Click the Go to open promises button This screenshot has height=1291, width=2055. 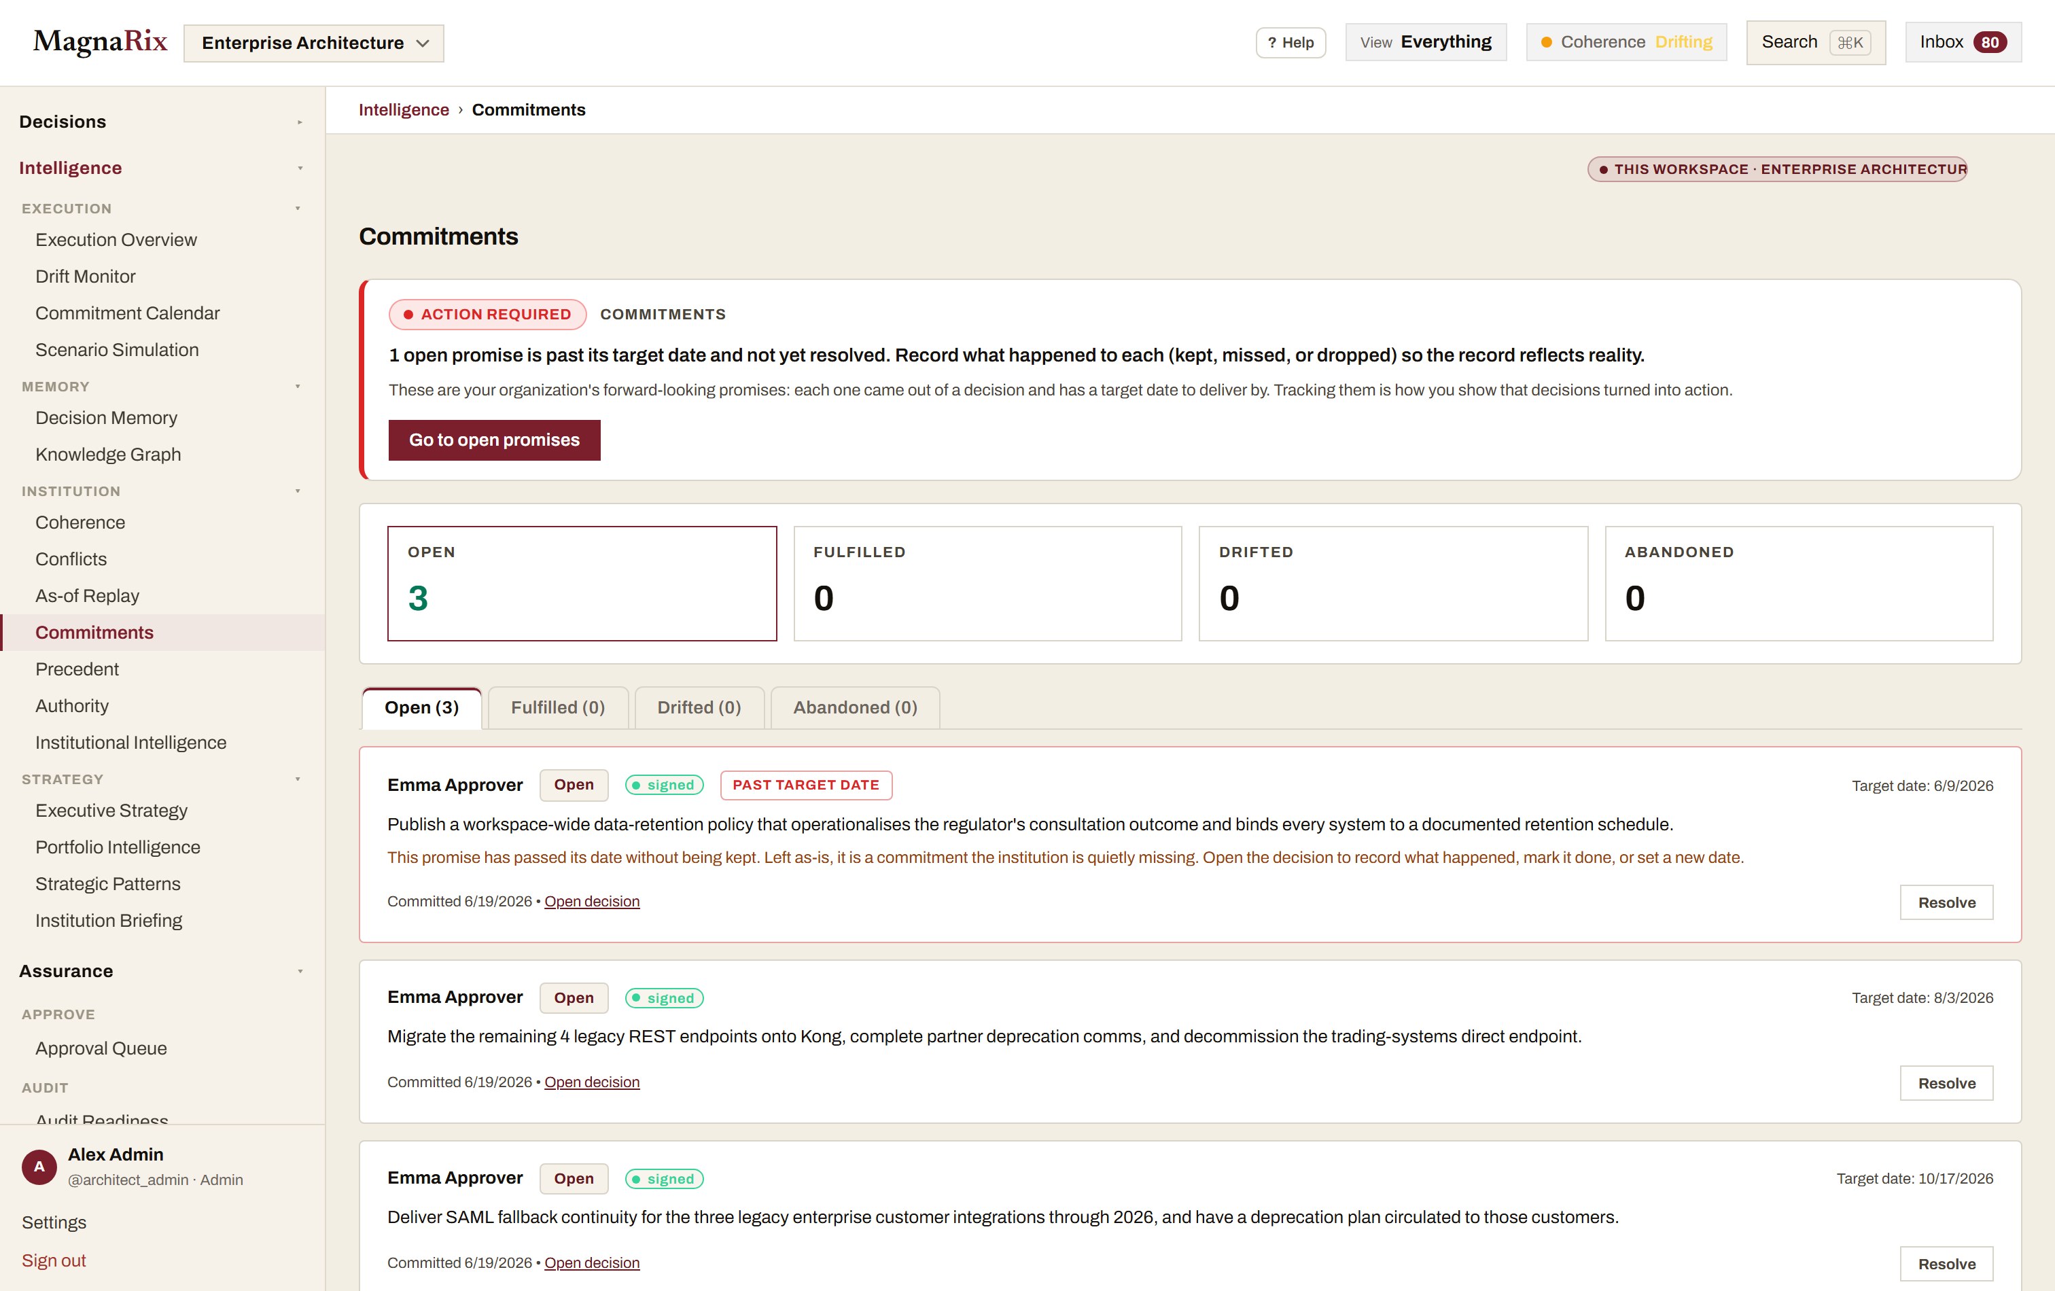[x=494, y=440]
